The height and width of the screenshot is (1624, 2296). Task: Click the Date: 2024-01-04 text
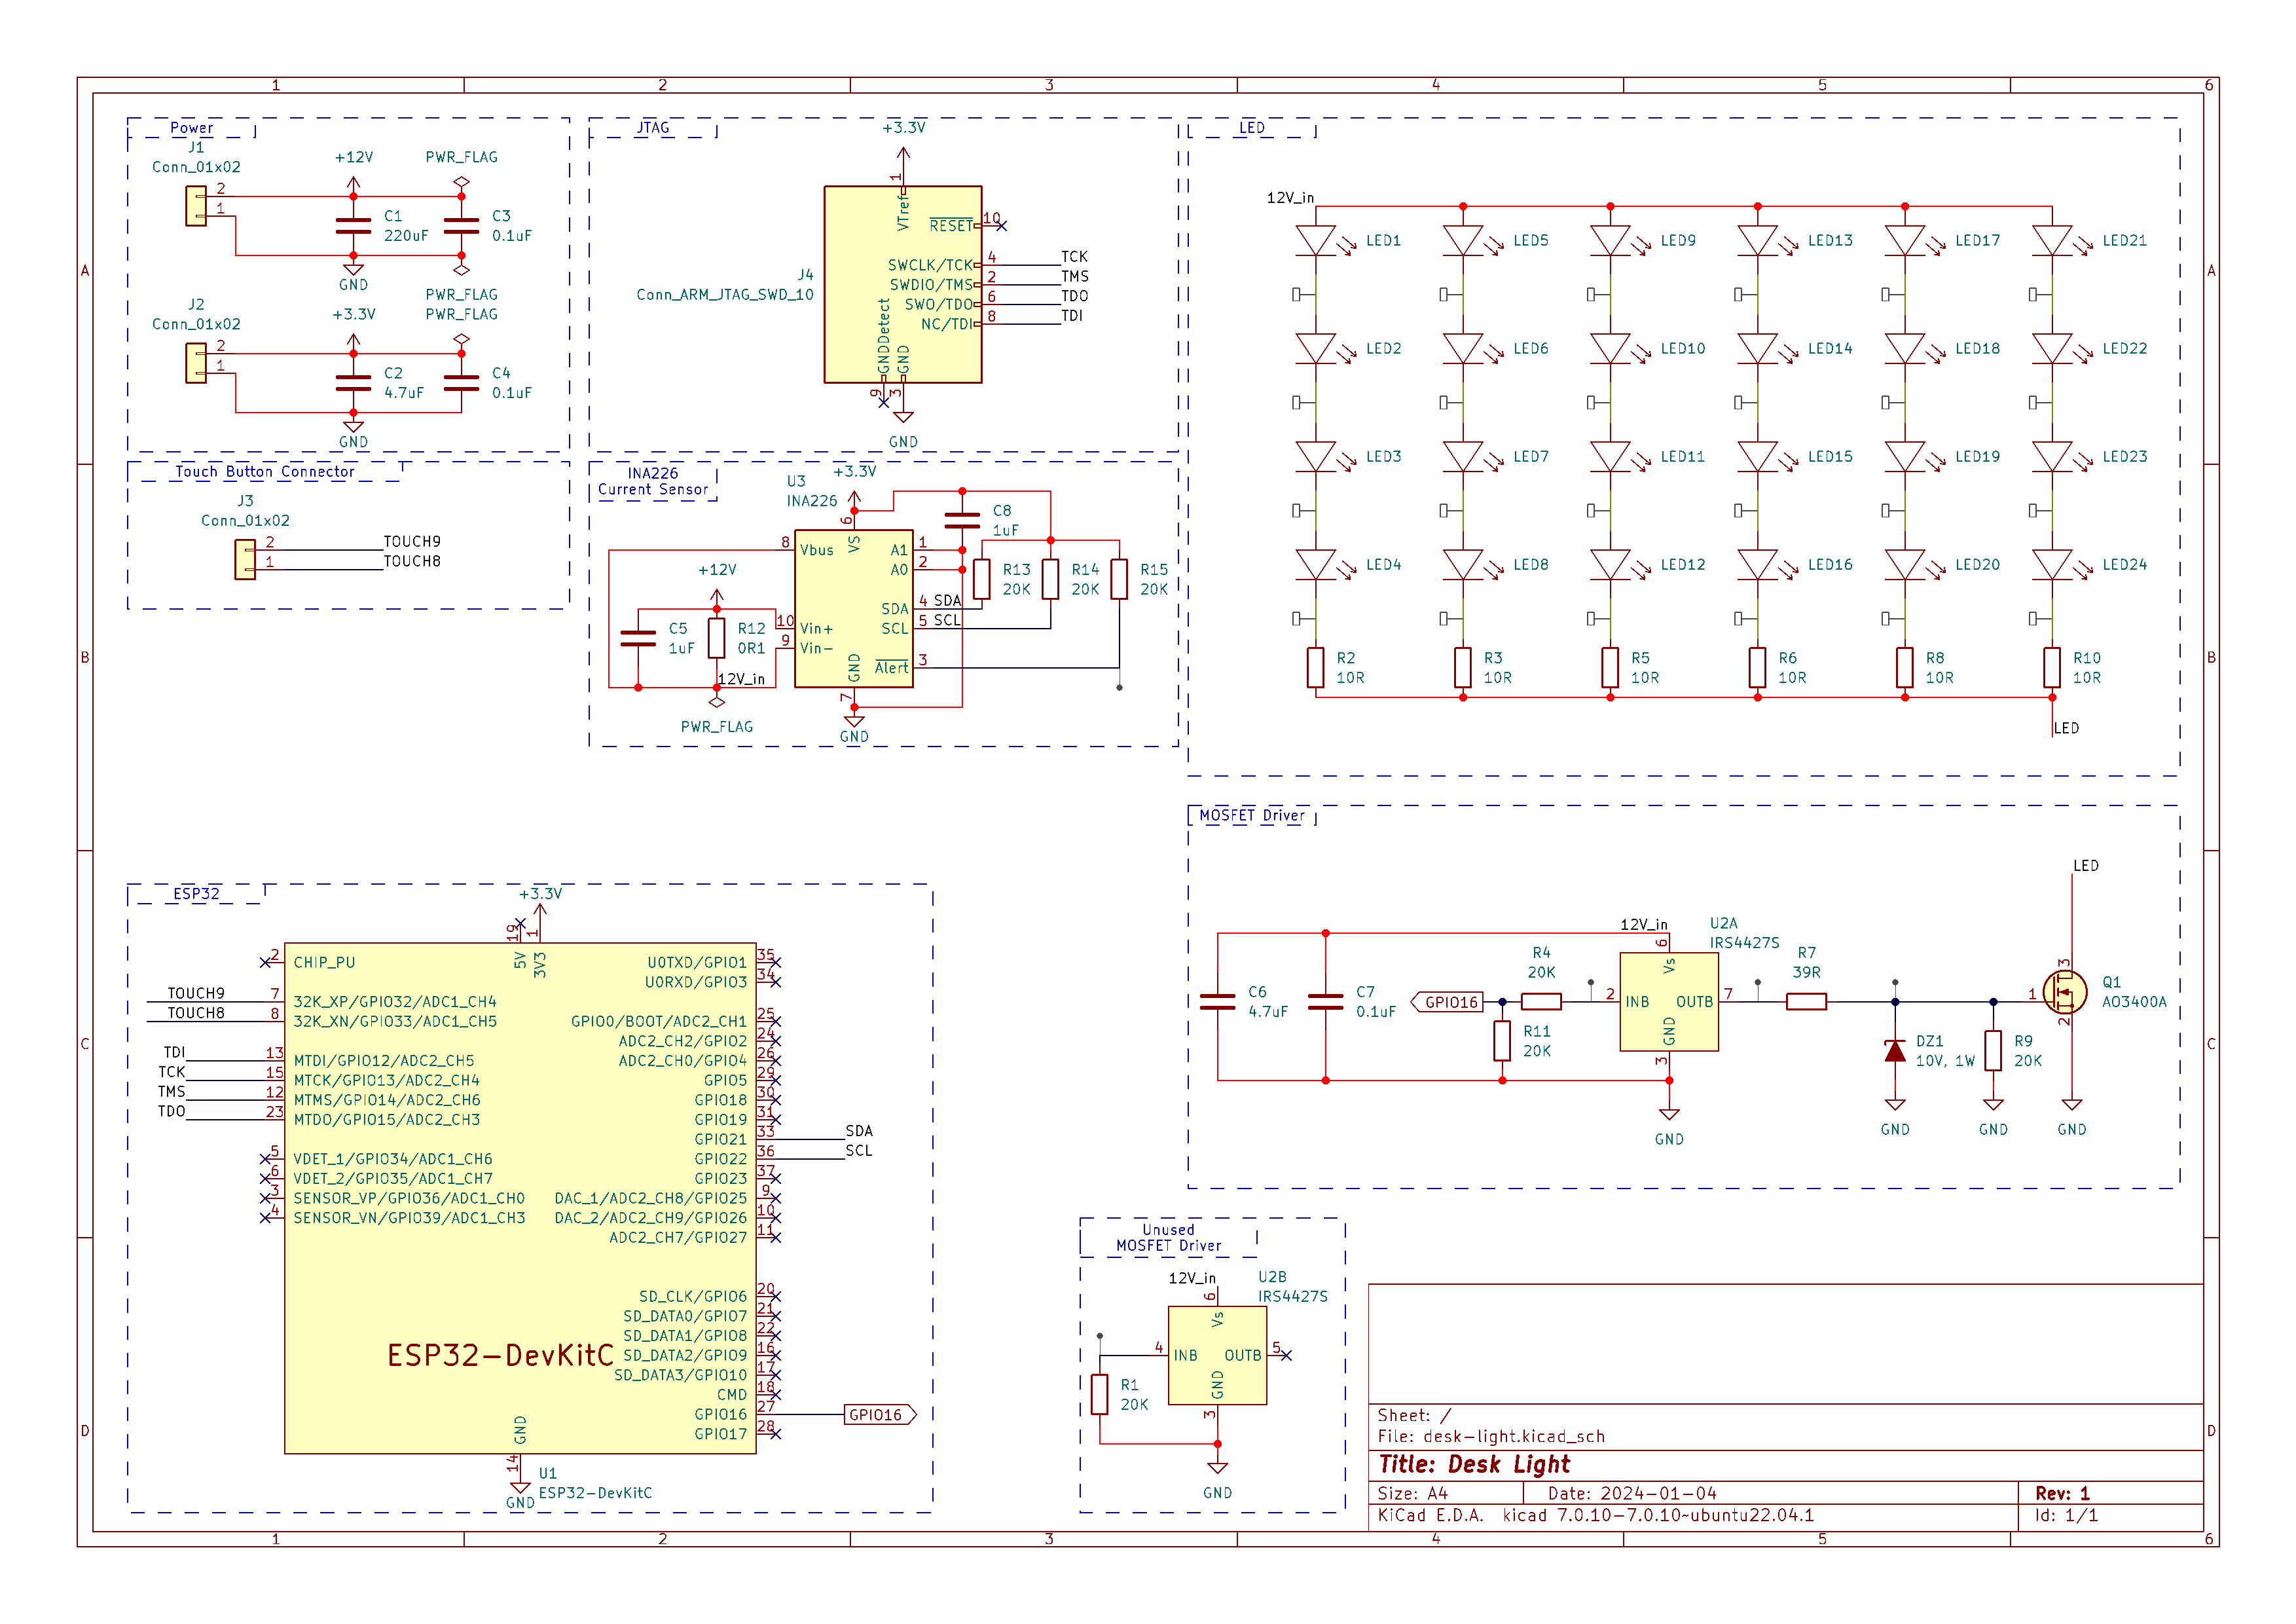coord(1632,1493)
